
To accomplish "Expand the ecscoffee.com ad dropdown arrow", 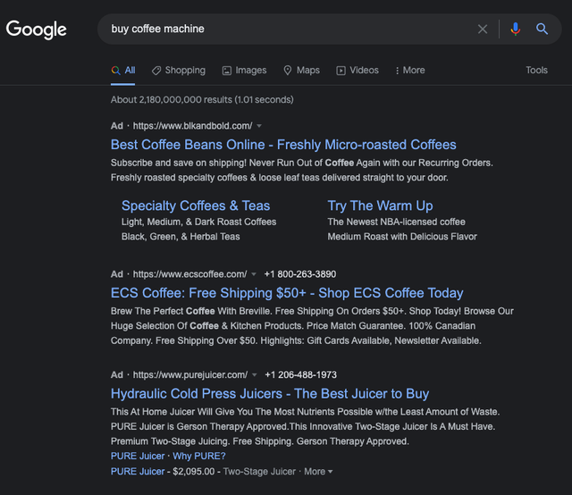I will click(x=254, y=274).
